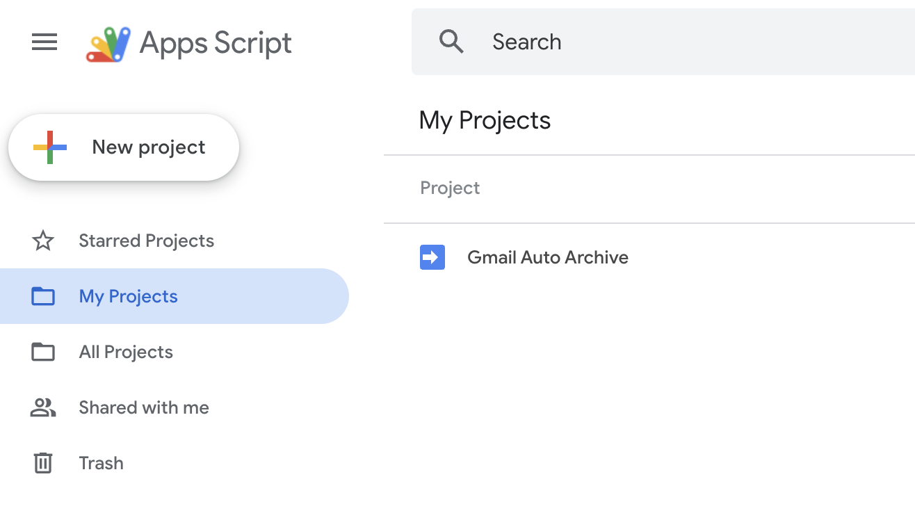This screenshot has height=520, width=915.
Task: Open the navigation hamburger menu
Action: pyautogui.click(x=44, y=42)
